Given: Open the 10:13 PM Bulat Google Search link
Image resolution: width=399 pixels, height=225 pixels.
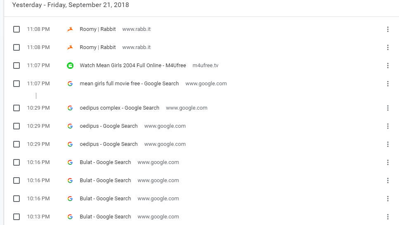Looking at the screenshot, I should coord(105,217).
